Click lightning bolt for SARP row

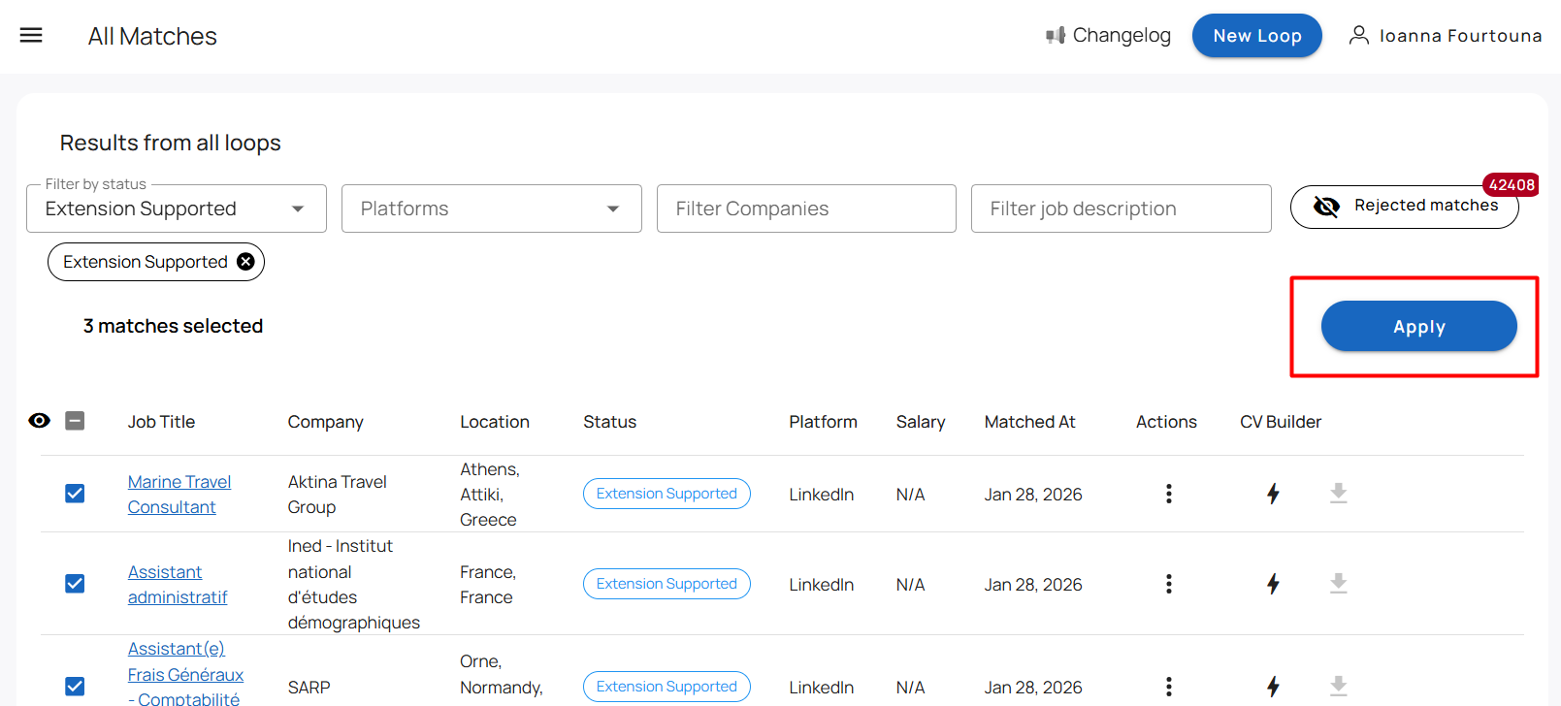(1273, 687)
